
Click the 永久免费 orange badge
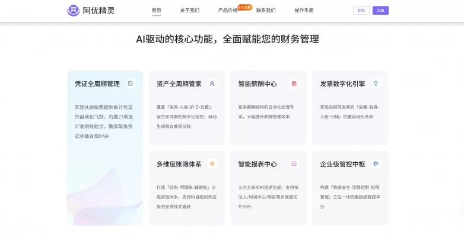pyautogui.click(x=244, y=7)
